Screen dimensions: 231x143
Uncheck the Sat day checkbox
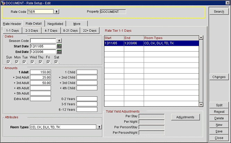[x=56, y=62]
